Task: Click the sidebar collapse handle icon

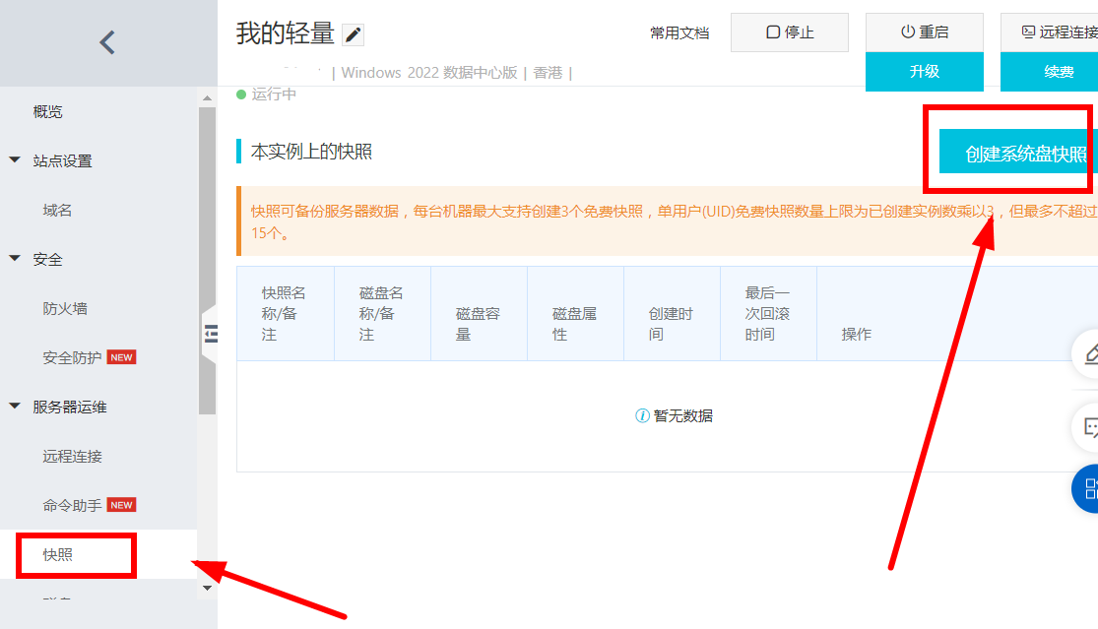Action: 210,334
